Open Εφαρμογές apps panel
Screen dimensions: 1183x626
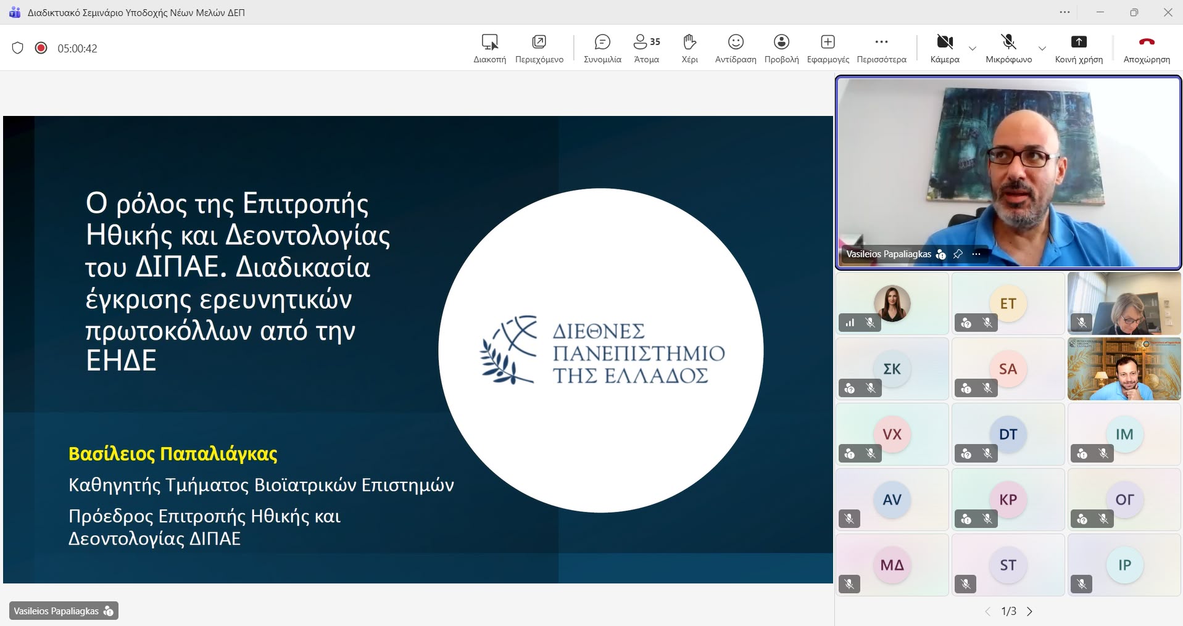tap(828, 48)
